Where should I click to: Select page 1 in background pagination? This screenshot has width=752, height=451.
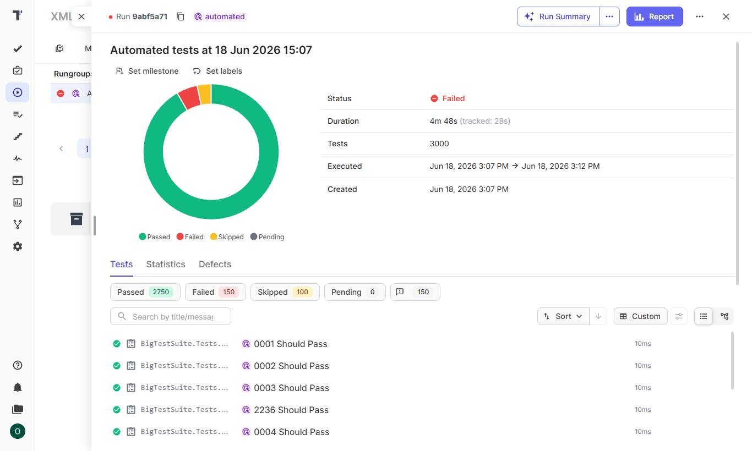tap(86, 148)
